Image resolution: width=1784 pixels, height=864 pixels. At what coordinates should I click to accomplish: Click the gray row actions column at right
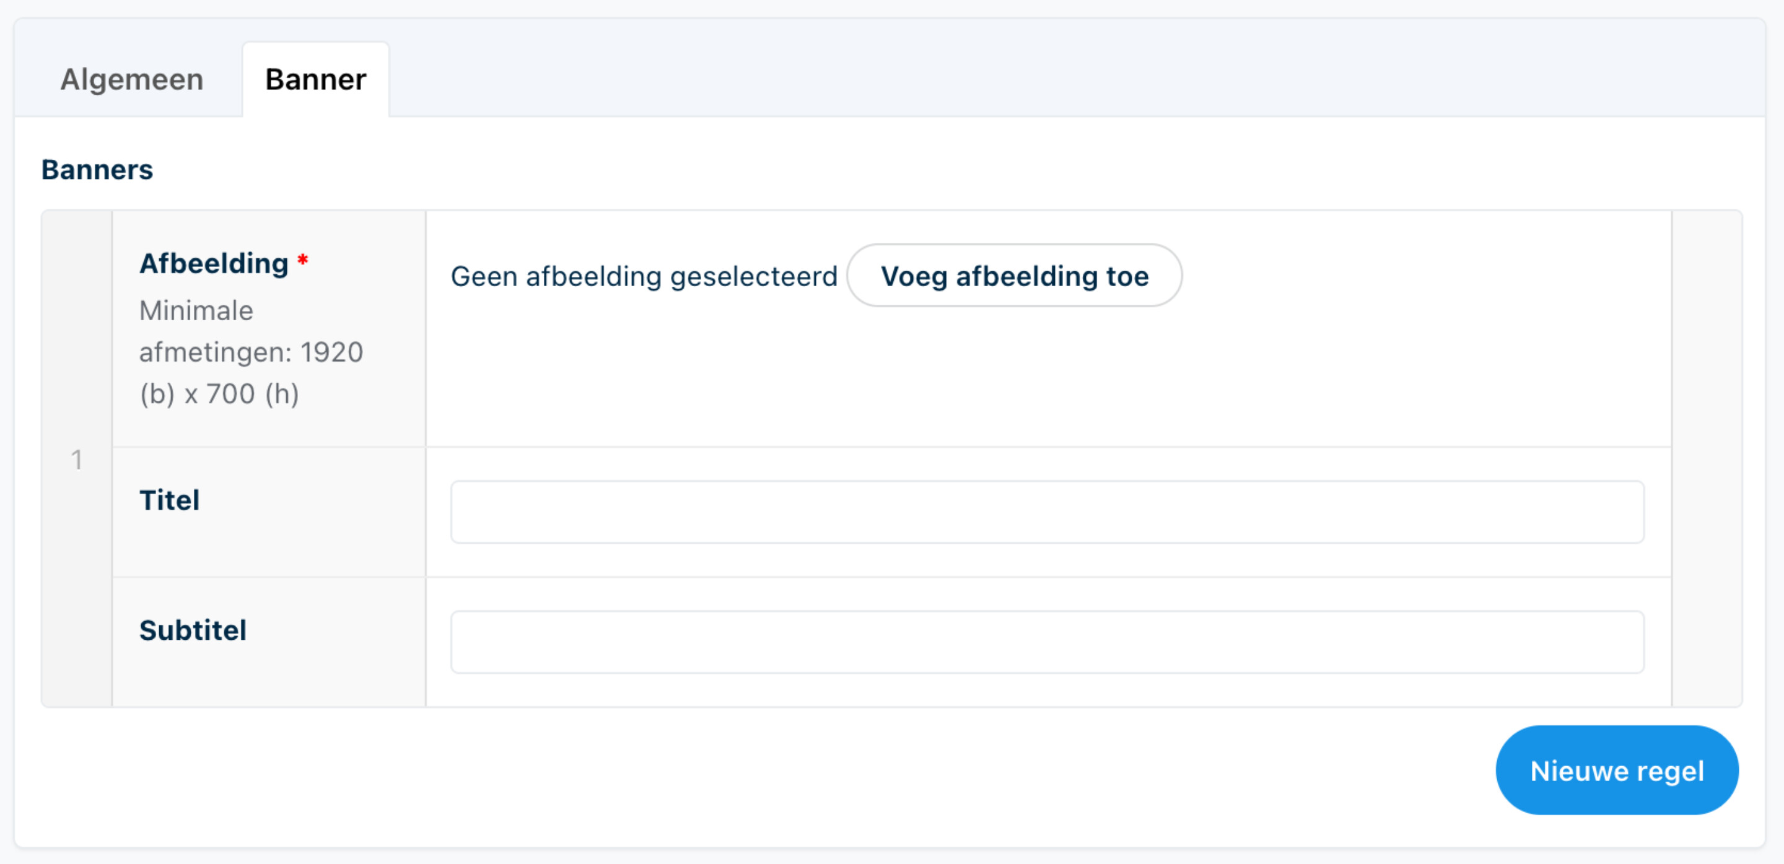(x=1707, y=459)
